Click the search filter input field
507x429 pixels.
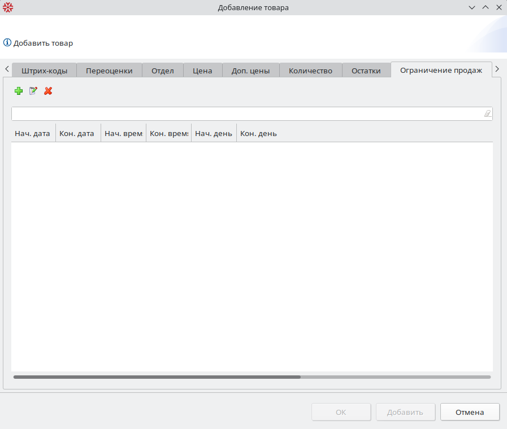pos(246,114)
